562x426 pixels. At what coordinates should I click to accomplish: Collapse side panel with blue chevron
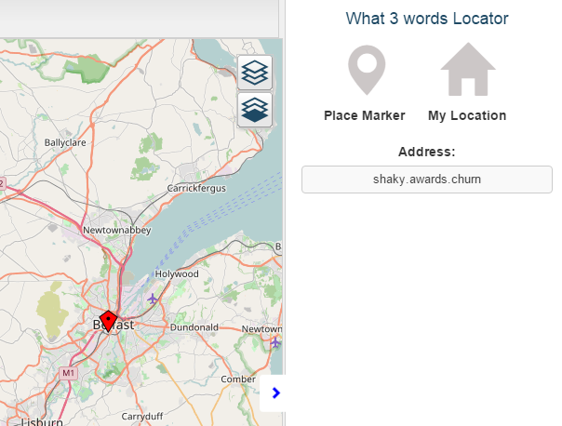pyautogui.click(x=275, y=393)
